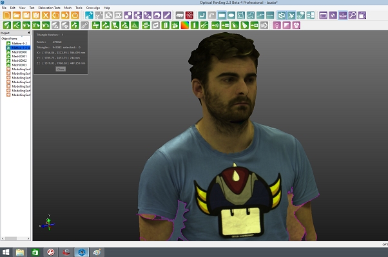The height and width of the screenshot is (257, 388).
Task: Toggle the teal airplane navigation mode icon
Action: click(291, 15)
